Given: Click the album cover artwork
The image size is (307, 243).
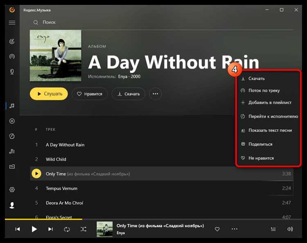Looking at the screenshot, I should [x=55, y=56].
